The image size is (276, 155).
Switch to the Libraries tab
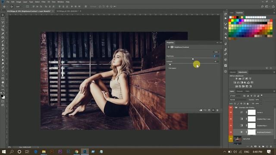232,72
